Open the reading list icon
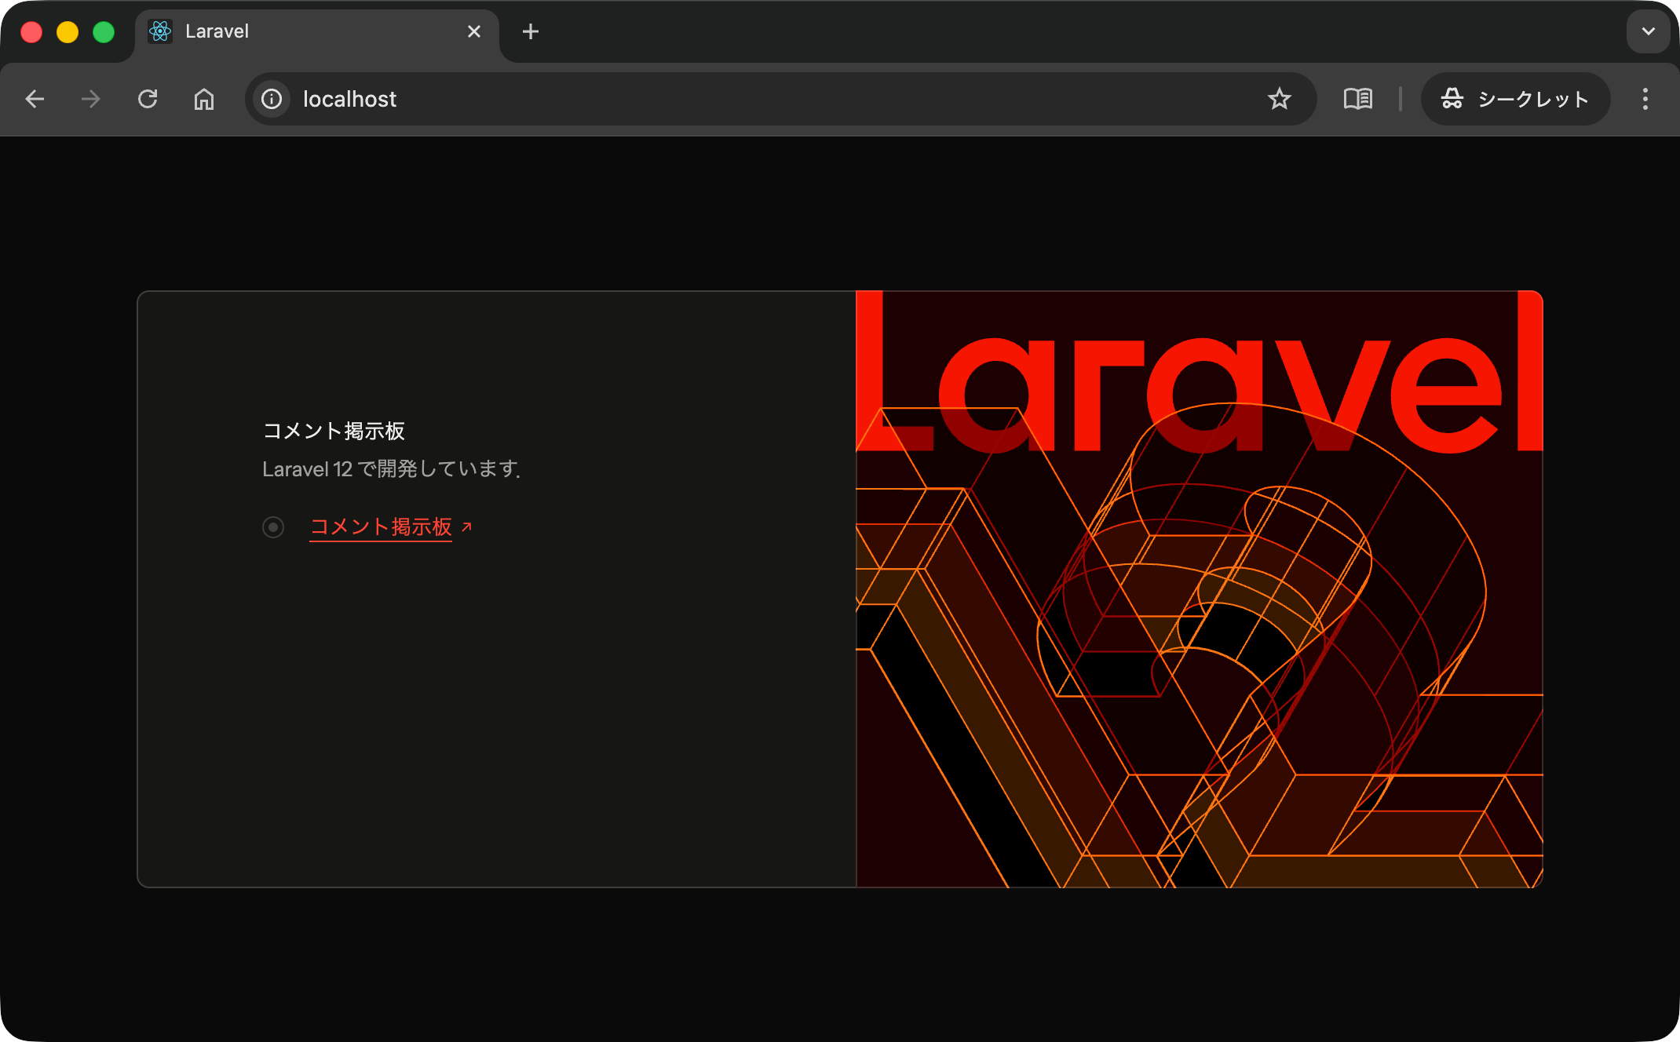Viewport: 1680px width, 1042px height. (x=1358, y=99)
